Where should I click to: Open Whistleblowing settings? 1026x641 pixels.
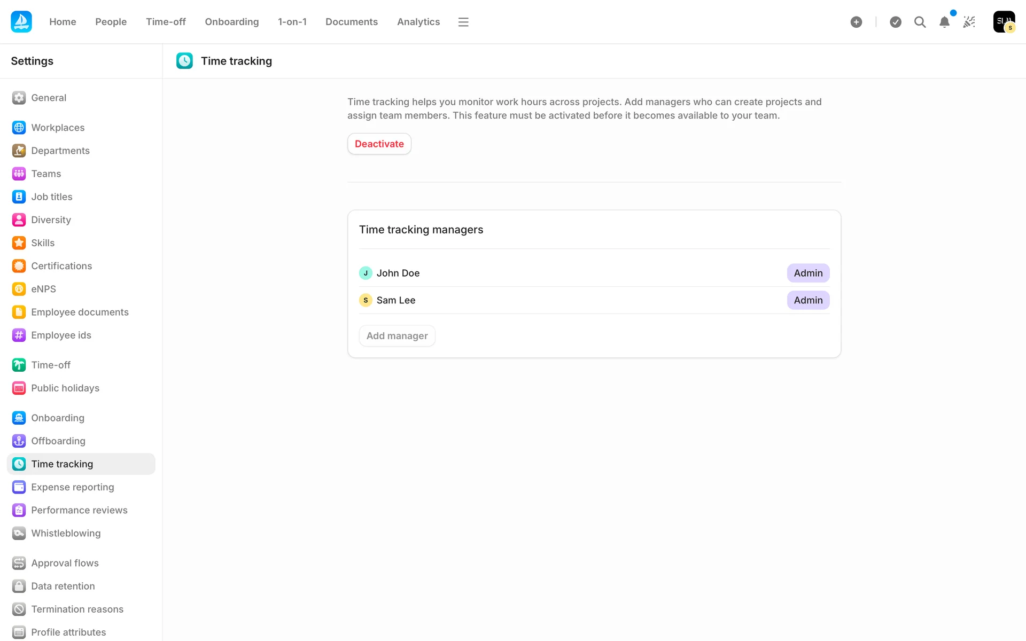(65, 533)
